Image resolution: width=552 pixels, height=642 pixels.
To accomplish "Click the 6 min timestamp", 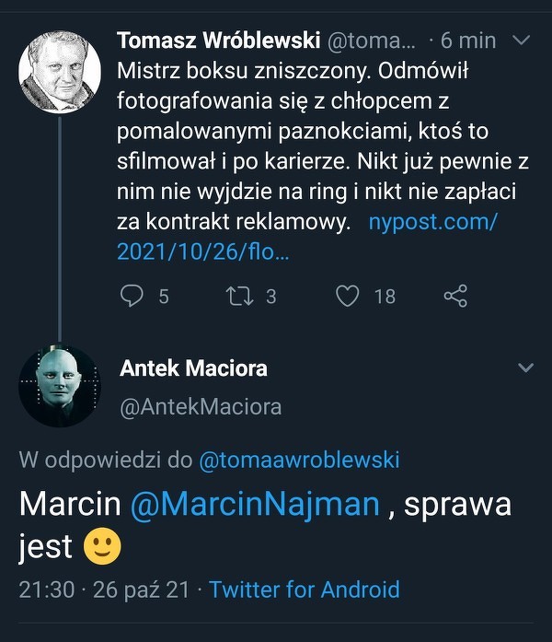I will click(x=468, y=41).
